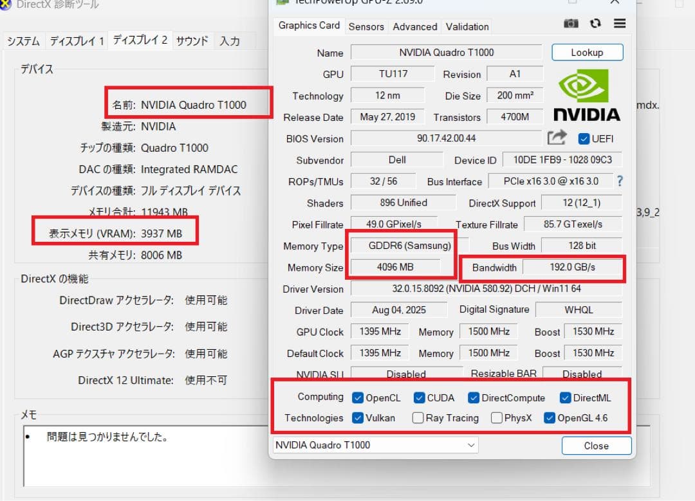Click the BIOS Version field 90.17.42.00.44
This screenshot has width=695, height=501.
(x=446, y=138)
